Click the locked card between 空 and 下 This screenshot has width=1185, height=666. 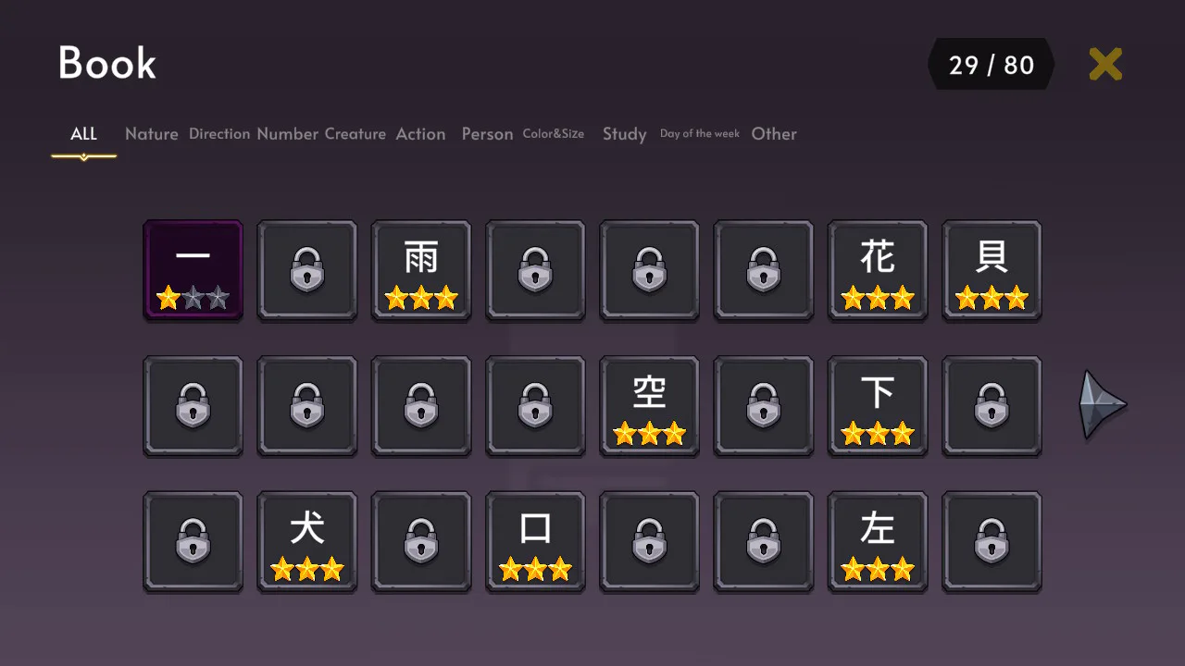coord(764,406)
